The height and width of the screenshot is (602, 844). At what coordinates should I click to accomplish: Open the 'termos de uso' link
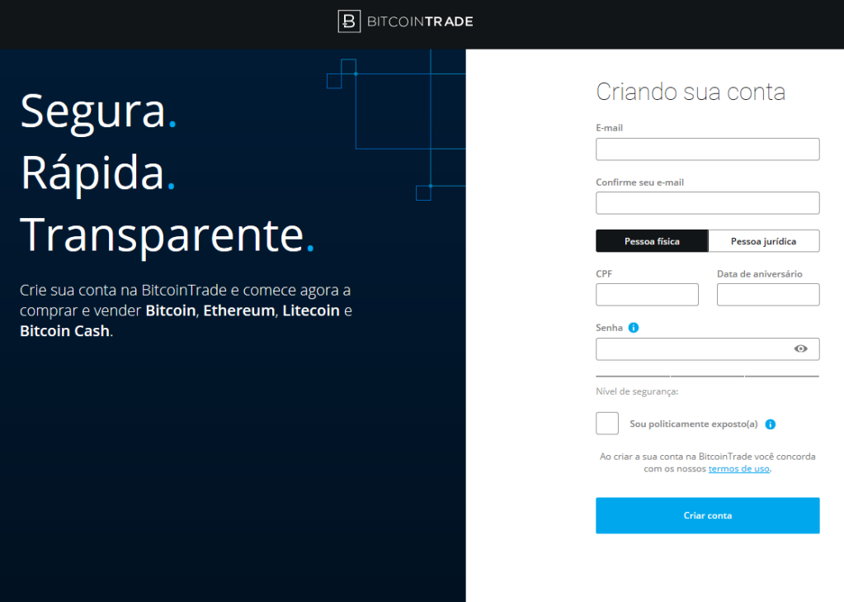pyautogui.click(x=738, y=469)
